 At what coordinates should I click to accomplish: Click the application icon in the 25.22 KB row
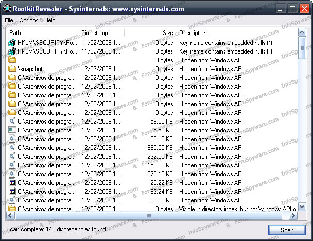point(12,182)
